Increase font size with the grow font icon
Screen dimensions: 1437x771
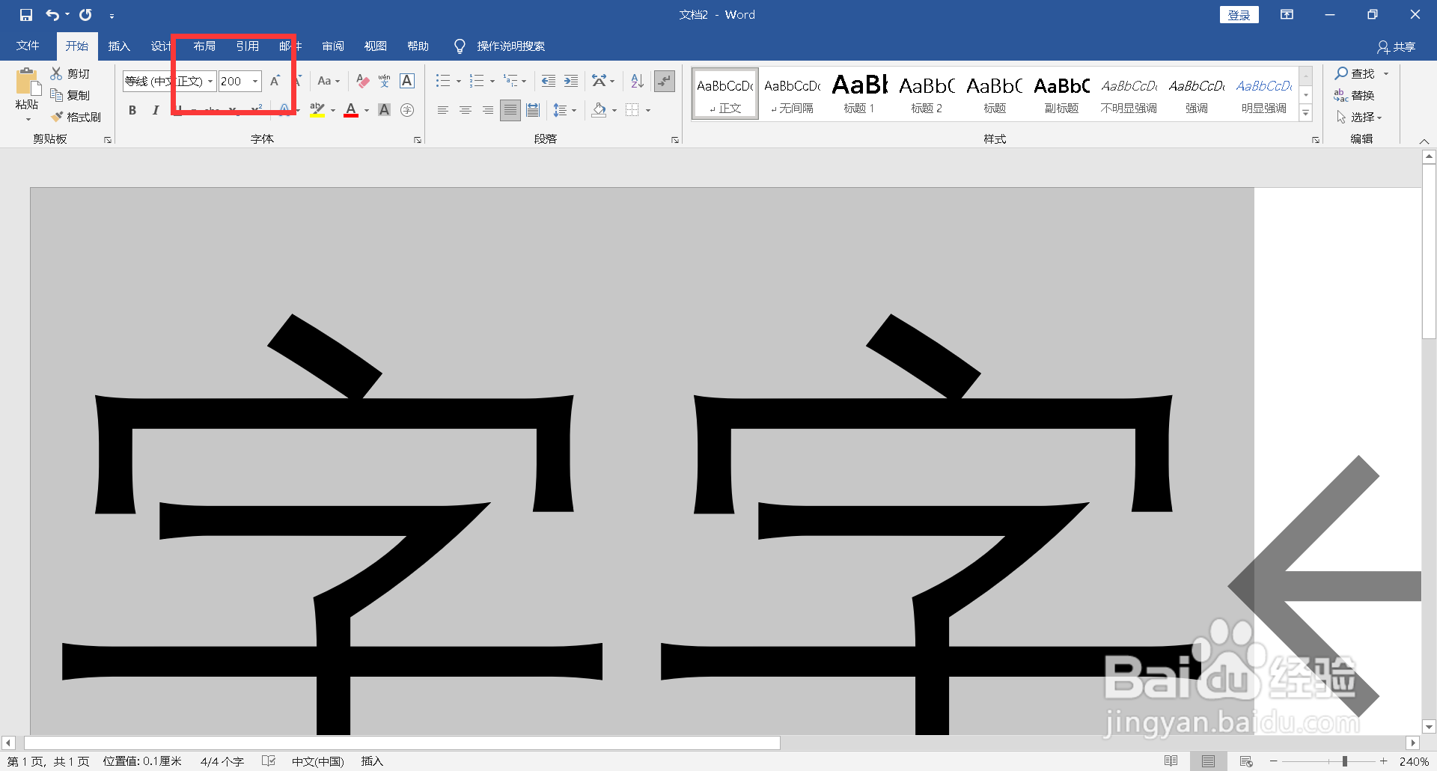[x=275, y=81]
